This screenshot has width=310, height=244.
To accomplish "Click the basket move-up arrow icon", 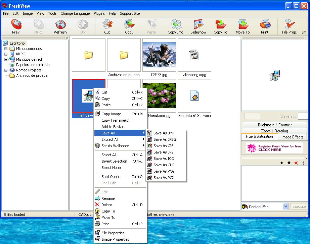I will pyautogui.click(x=281, y=163).
